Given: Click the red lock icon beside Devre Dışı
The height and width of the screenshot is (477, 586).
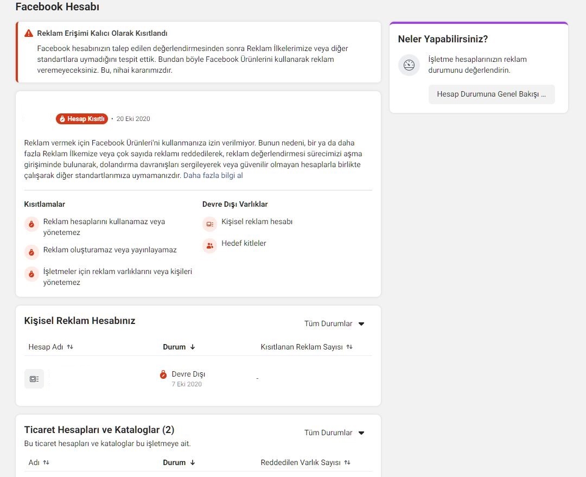Looking at the screenshot, I should pyautogui.click(x=163, y=374).
